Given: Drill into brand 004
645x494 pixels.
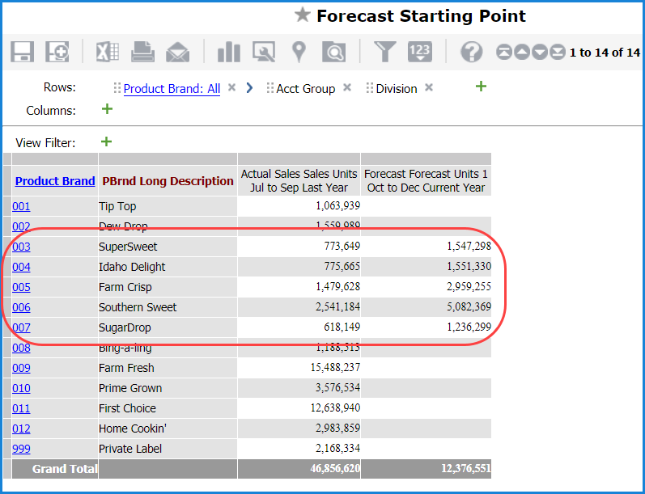Looking at the screenshot, I should coord(21,267).
